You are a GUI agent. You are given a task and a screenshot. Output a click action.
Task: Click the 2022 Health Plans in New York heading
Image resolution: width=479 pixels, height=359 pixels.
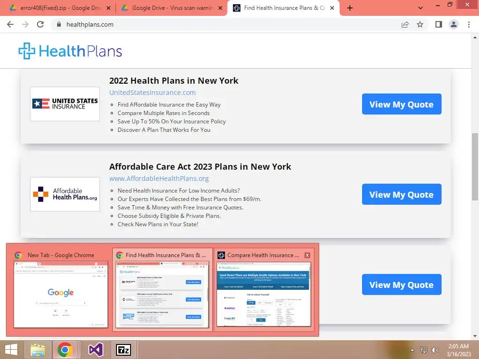click(x=174, y=80)
